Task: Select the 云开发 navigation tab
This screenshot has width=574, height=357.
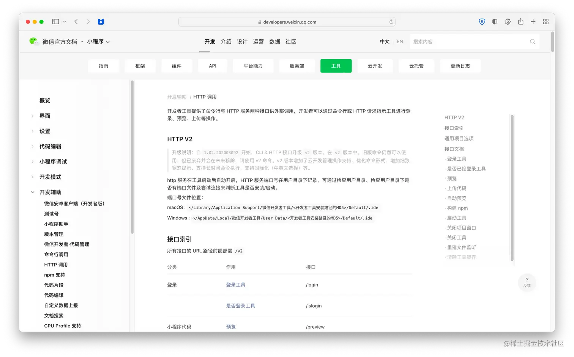Action: point(375,66)
